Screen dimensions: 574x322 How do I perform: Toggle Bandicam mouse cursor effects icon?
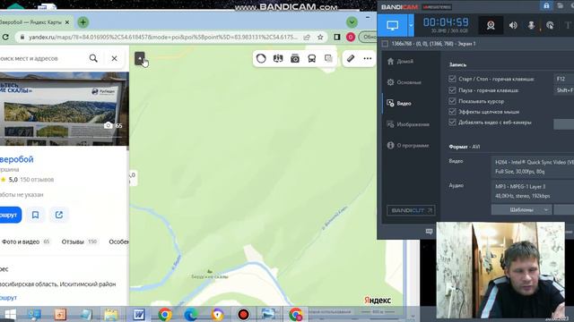[x=550, y=25]
